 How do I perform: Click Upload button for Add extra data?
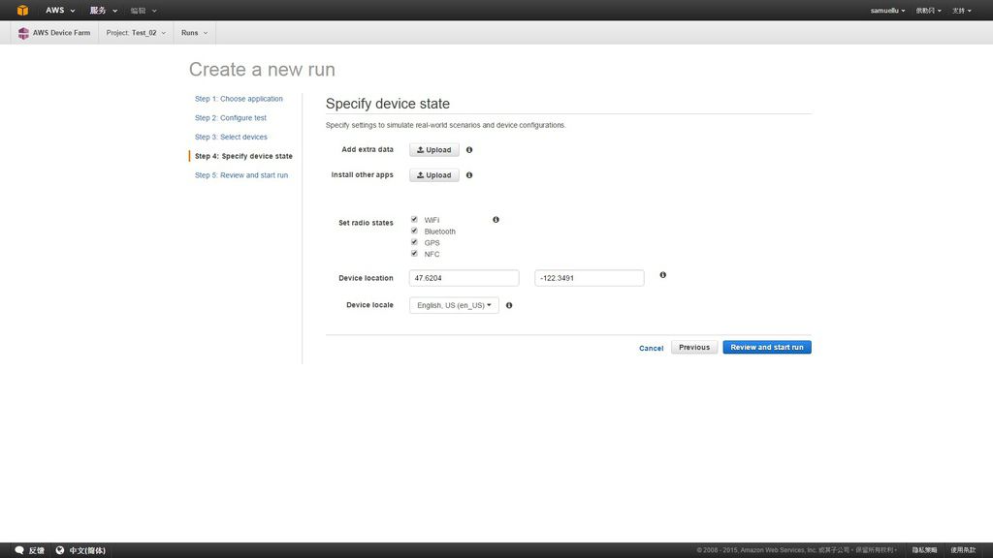point(433,150)
